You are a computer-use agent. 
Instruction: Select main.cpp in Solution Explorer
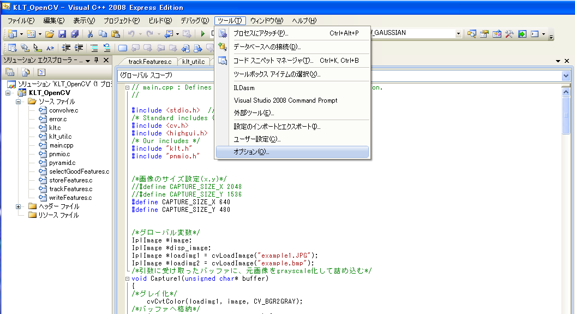pos(61,145)
